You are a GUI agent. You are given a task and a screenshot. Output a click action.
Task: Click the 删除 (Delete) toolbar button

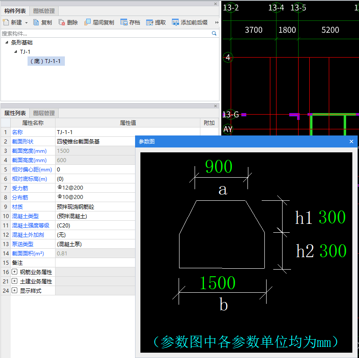point(68,23)
